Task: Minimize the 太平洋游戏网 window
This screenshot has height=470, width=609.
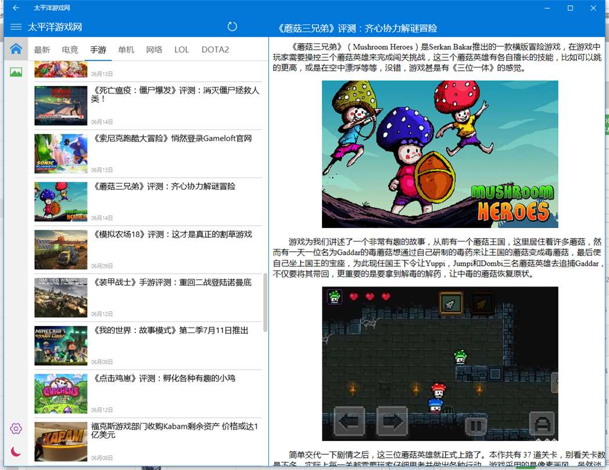Action: [x=547, y=8]
